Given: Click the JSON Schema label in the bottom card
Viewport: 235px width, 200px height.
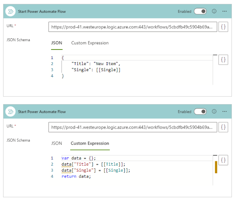Looking at the screenshot, I should [x=18, y=141].
